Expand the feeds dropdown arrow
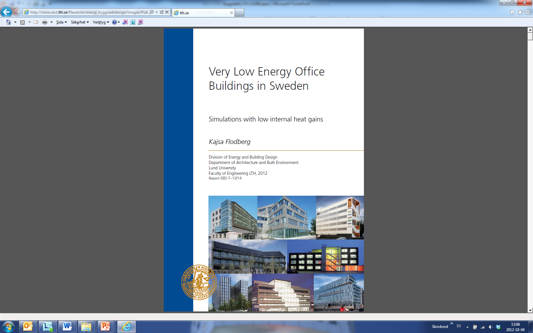533x333 pixels. coord(30,22)
